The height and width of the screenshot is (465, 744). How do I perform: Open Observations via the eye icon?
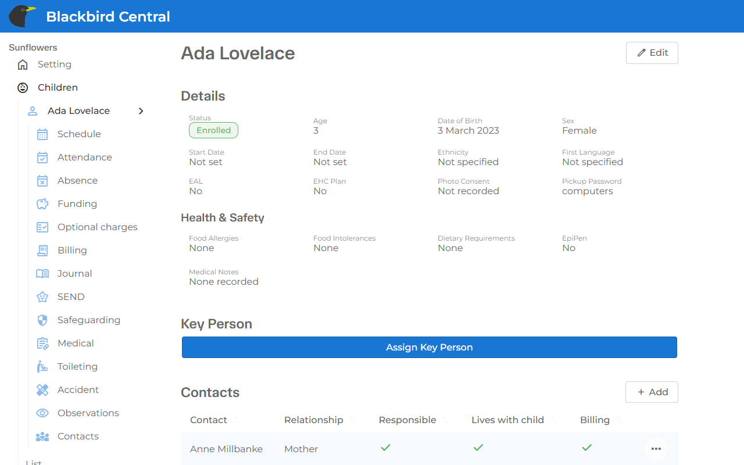pyautogui.click(x=42, y=413)
